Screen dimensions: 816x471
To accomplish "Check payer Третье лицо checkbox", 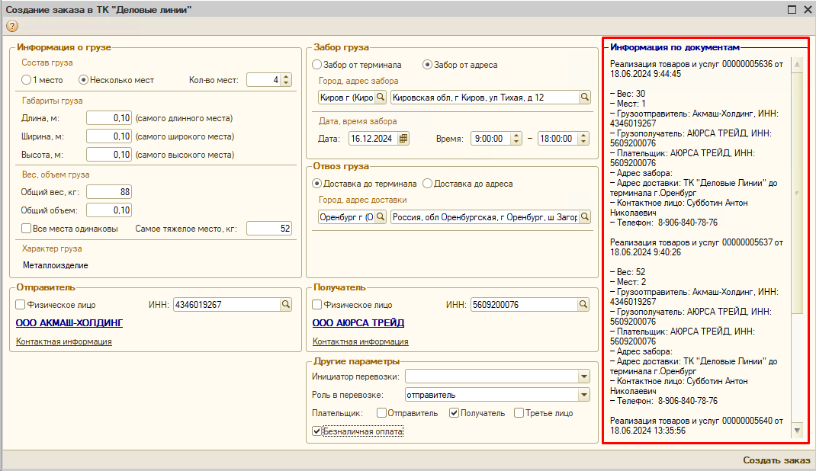I will [519, 413].
